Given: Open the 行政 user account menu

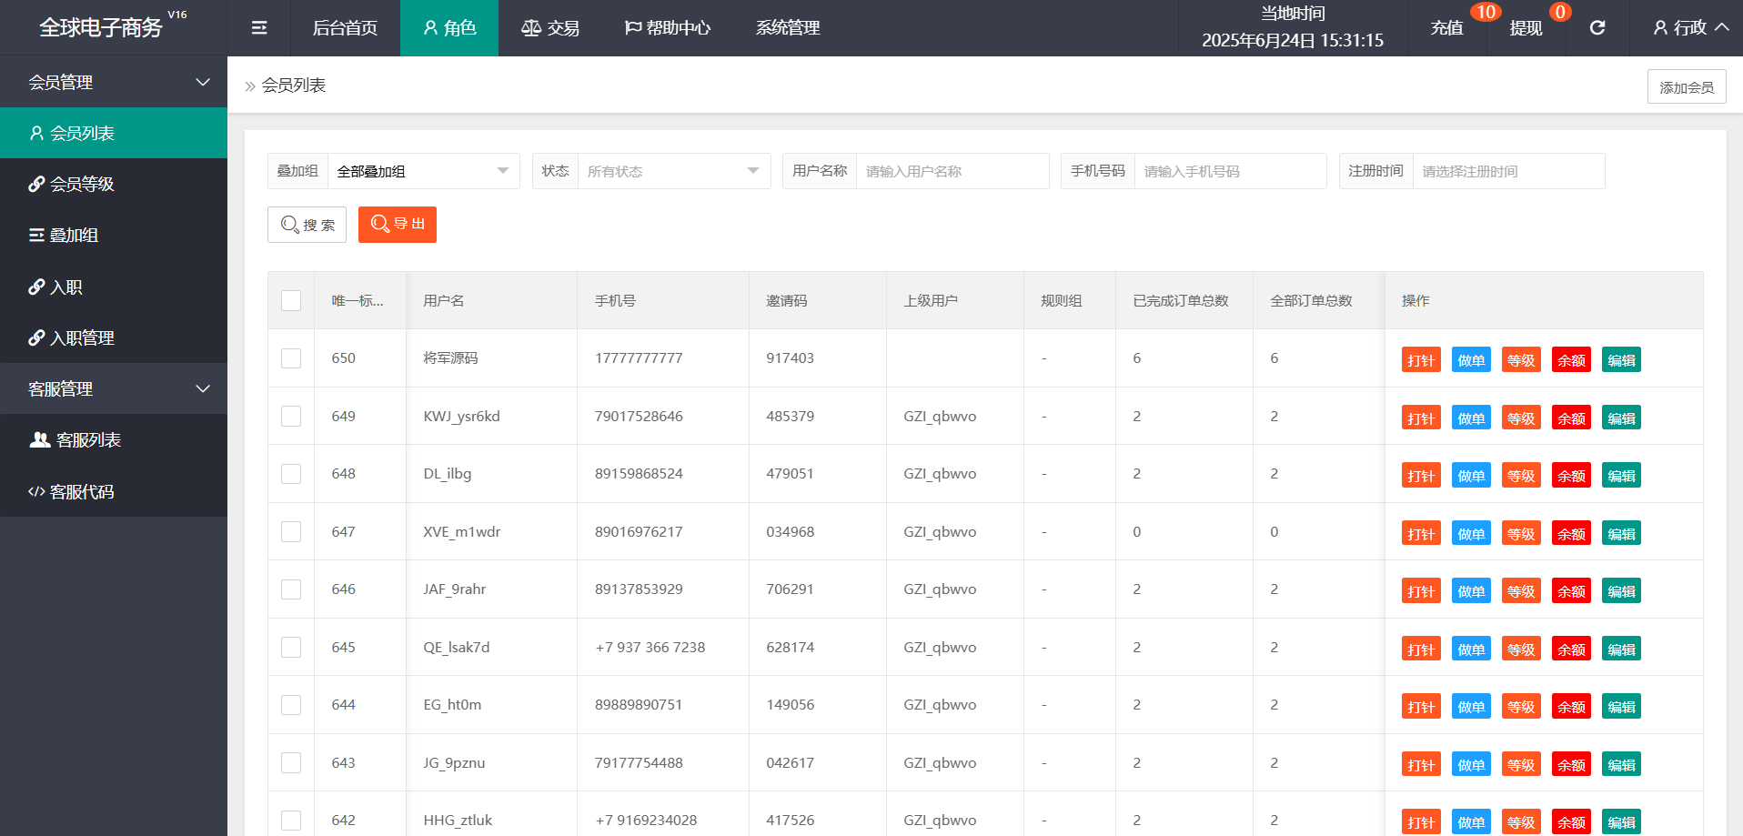Looking at the screenshot, I should [x=1690, y=28].
